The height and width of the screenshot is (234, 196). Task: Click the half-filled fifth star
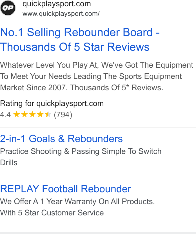pyautogui.click(x=48, y=114)
